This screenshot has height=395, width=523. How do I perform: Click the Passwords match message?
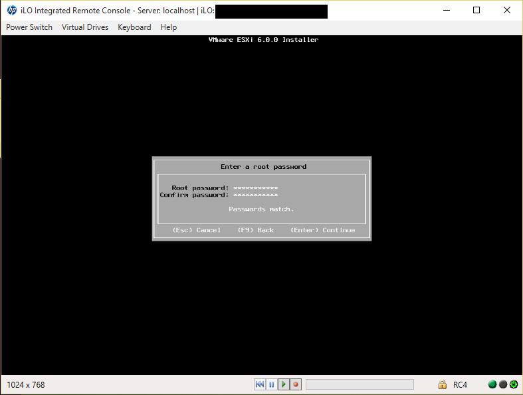tap(261, 209)
